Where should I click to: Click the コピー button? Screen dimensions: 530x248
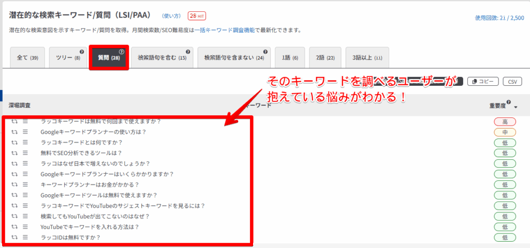(483, 82)
